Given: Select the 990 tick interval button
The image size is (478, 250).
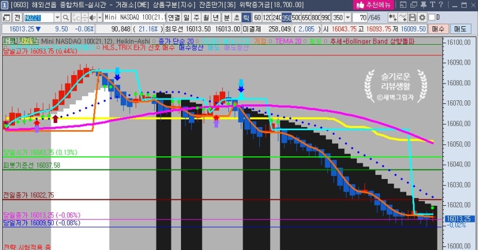Looking at the screenshot, I should tap(326, 18).
